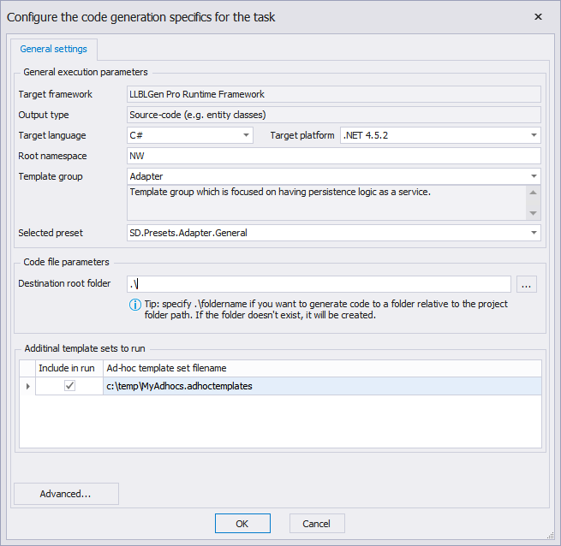Click Ad-hoc template set filename header
This screenshot has width=561, height=546.
(322, 368)
